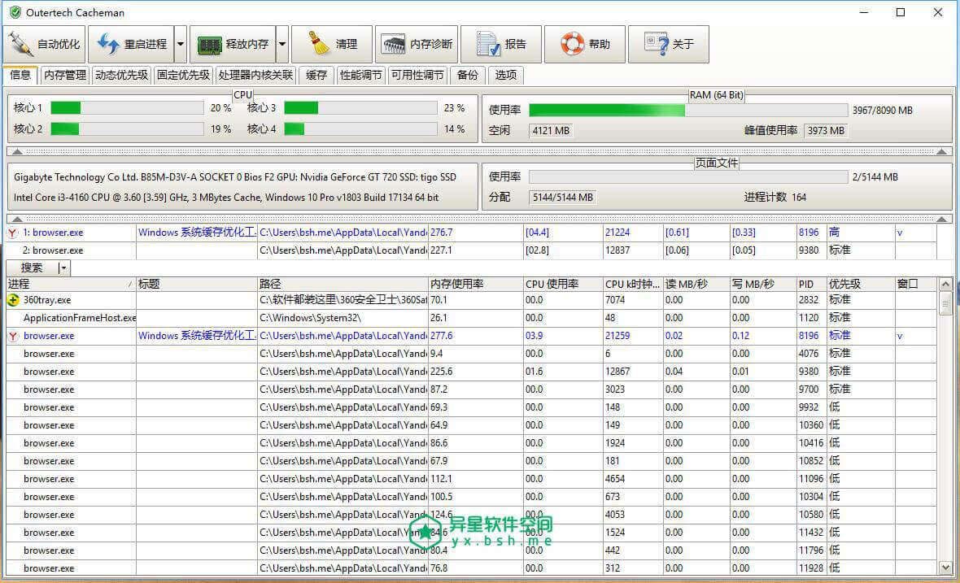This screenshot has height=583, width=960.
Task: Sort by the 标题 column header
Action: coord(197,284)
